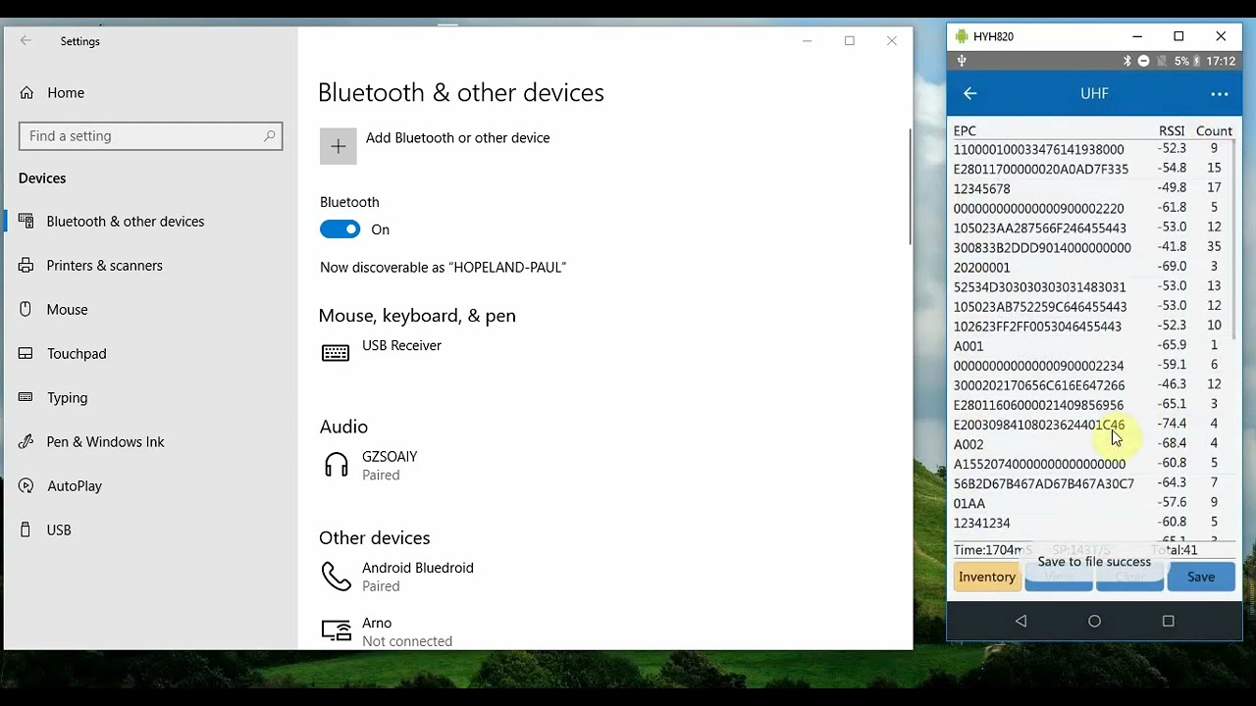Click the Inventory button in the UHF app
1256x706 pixels.
pos(987,577)
